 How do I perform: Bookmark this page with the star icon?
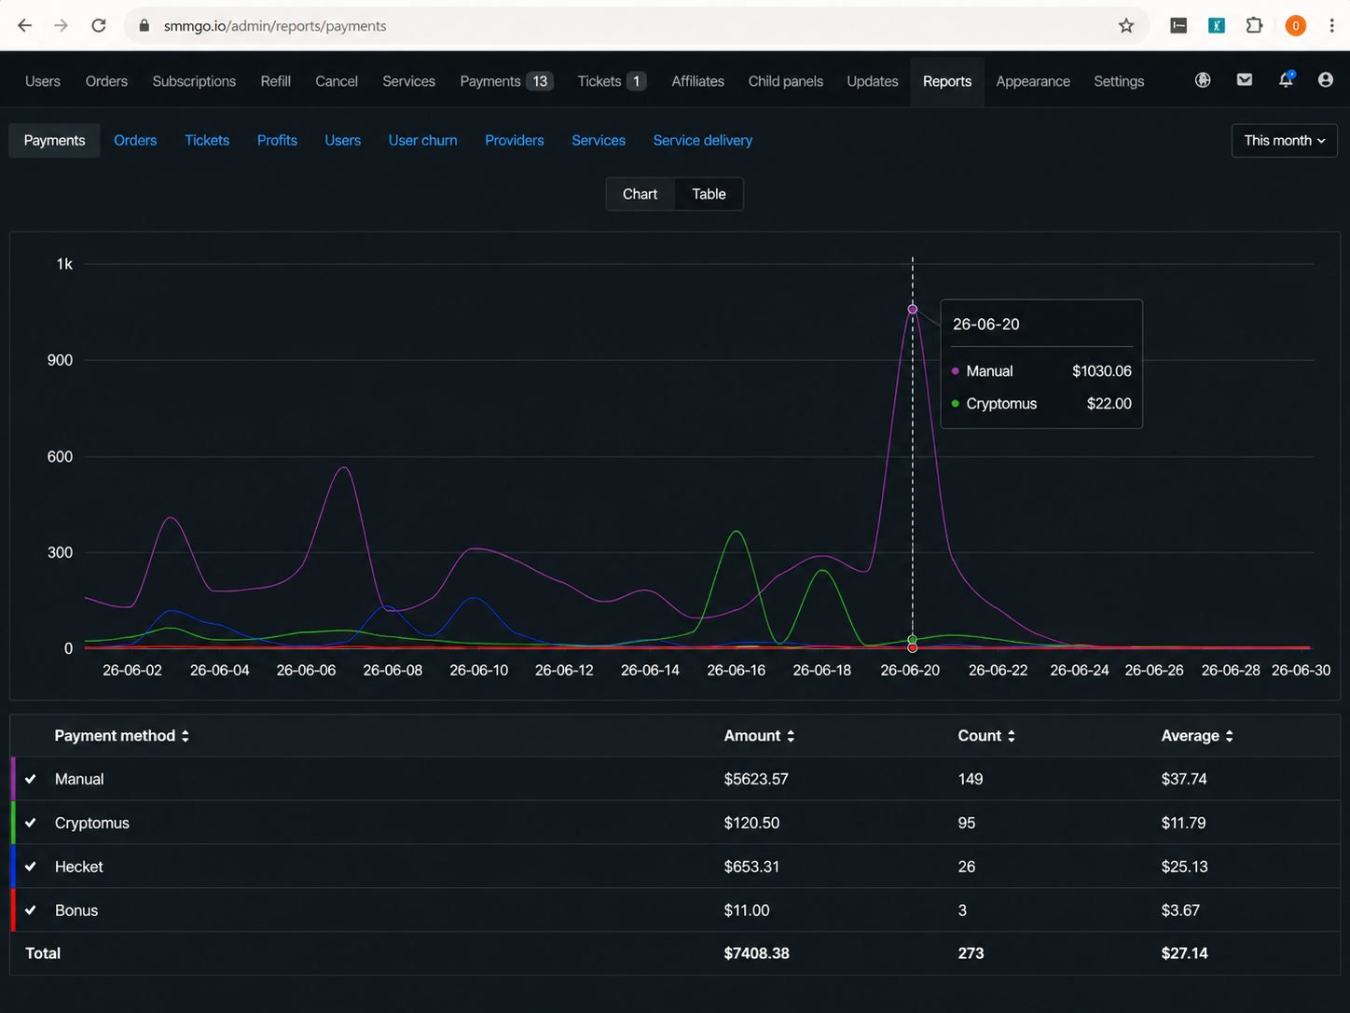point(1126,25)
